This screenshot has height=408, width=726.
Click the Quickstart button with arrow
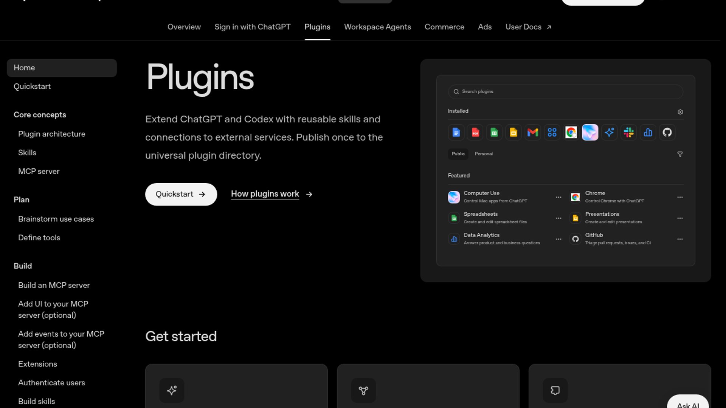[181, 194]
